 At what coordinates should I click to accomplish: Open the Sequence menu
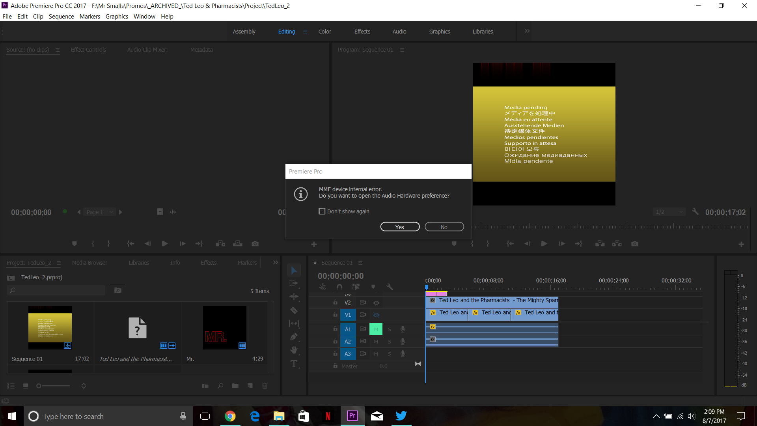pyautogui.click(x=61, y=17)
